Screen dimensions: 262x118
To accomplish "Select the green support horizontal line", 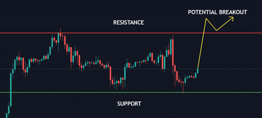I will [x=131, y=92].
